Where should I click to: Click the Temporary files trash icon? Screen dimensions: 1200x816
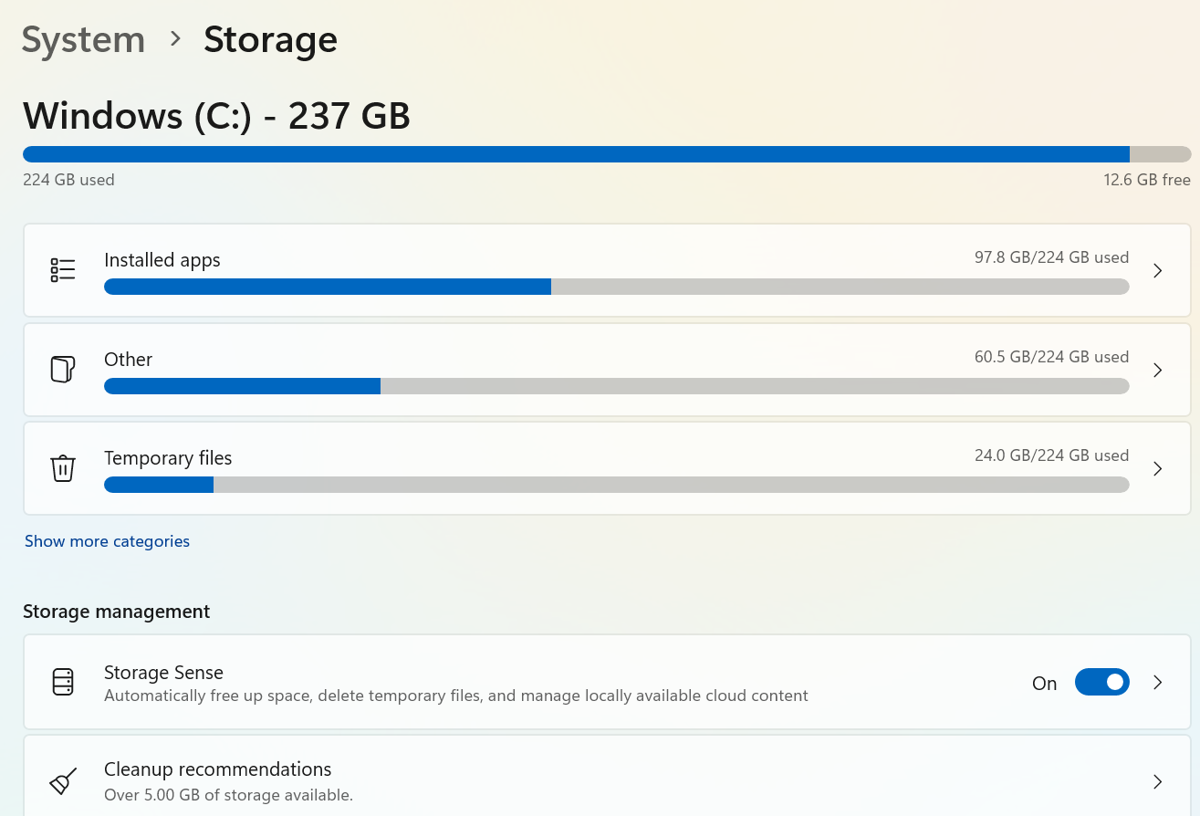point(62,468)
